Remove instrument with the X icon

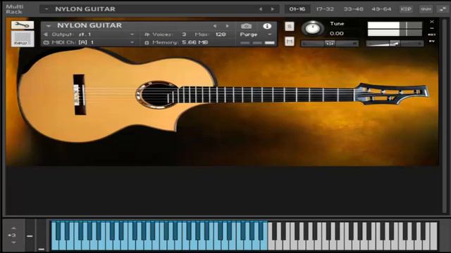(432, 22)
